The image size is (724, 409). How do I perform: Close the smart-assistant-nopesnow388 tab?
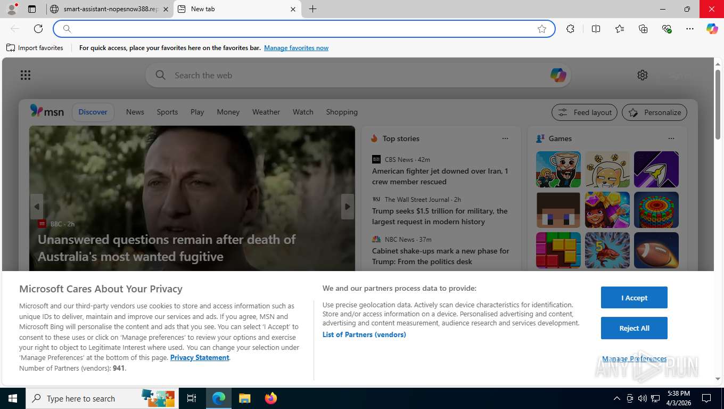coord(166,9)
